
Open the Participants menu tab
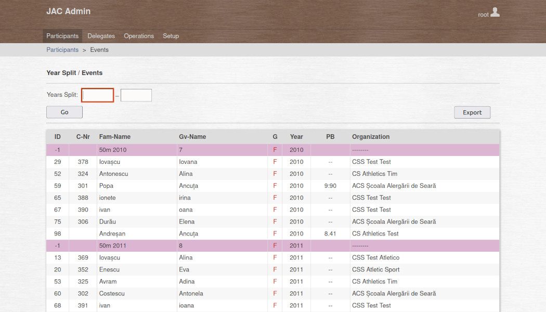click(x=62, y=36)
